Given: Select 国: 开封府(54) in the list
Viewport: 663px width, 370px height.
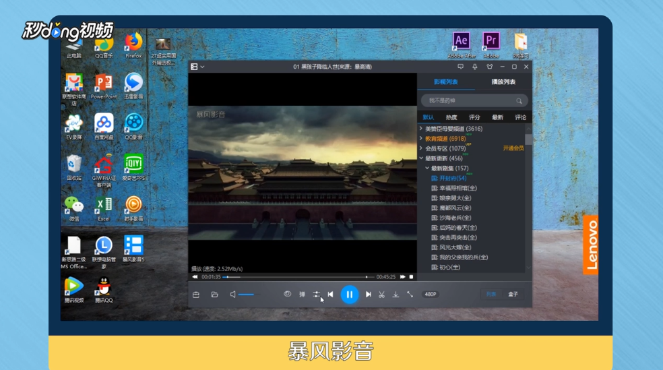Looking at the screenshot, I should click(x=449, y=179).
